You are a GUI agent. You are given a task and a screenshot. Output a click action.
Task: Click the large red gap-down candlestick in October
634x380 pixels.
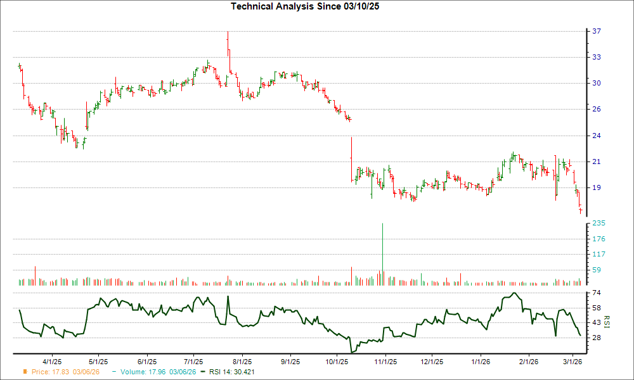pos(353,158)
